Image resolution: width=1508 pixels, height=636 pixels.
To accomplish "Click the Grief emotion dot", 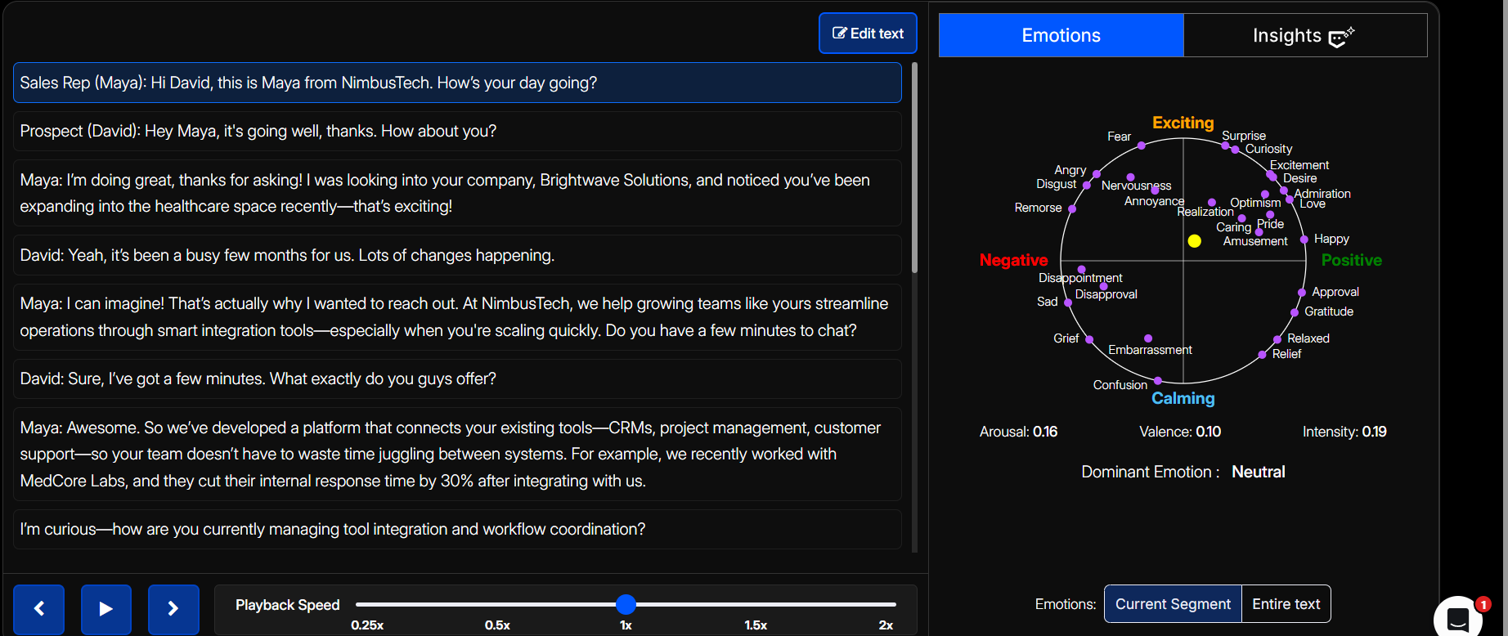I will [1089, 339].
